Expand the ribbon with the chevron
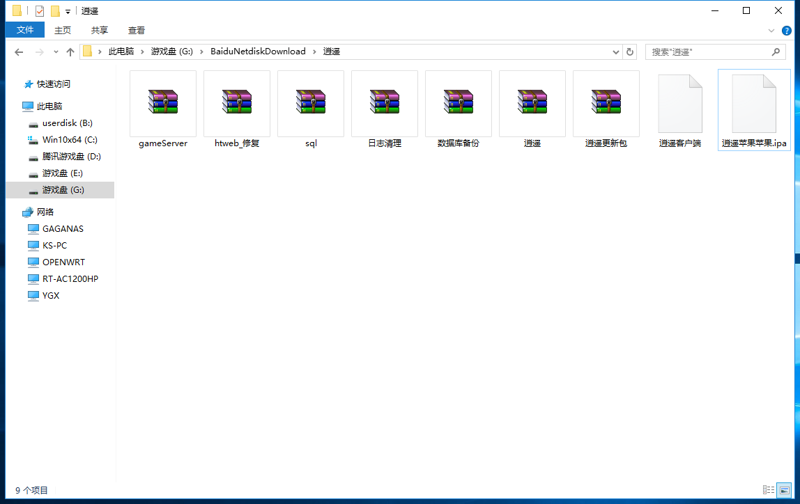 pyautogui.click(x=771, y=31)
